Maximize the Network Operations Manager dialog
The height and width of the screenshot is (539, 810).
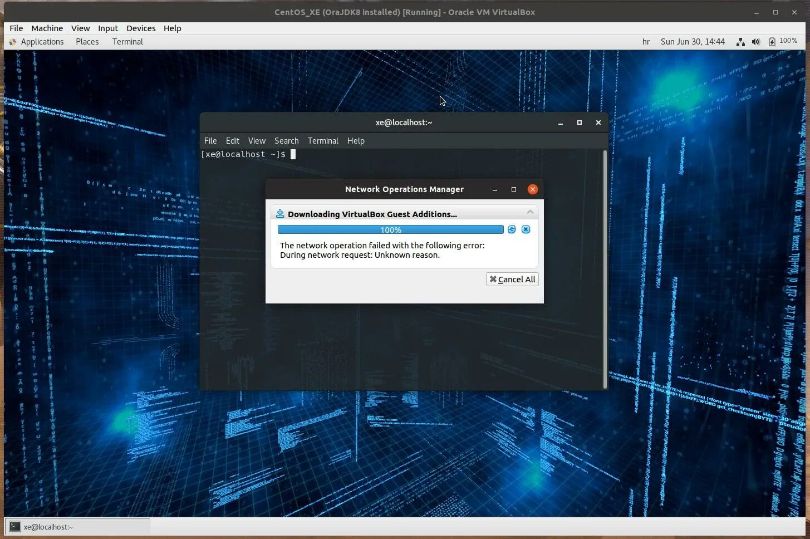coord(514,189)
